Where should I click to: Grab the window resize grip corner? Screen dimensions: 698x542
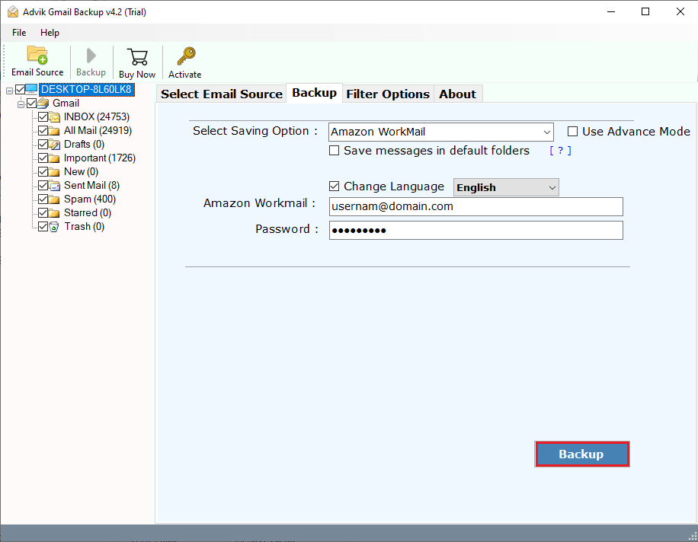pyautogui.click(x=693, y=537)
